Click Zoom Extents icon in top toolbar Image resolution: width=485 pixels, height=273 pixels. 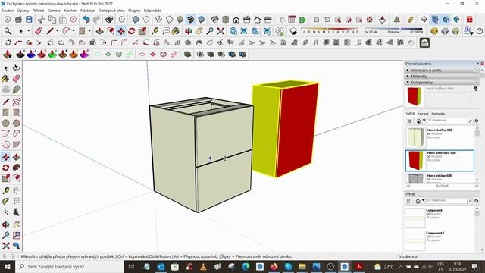(x=221, y=31)
